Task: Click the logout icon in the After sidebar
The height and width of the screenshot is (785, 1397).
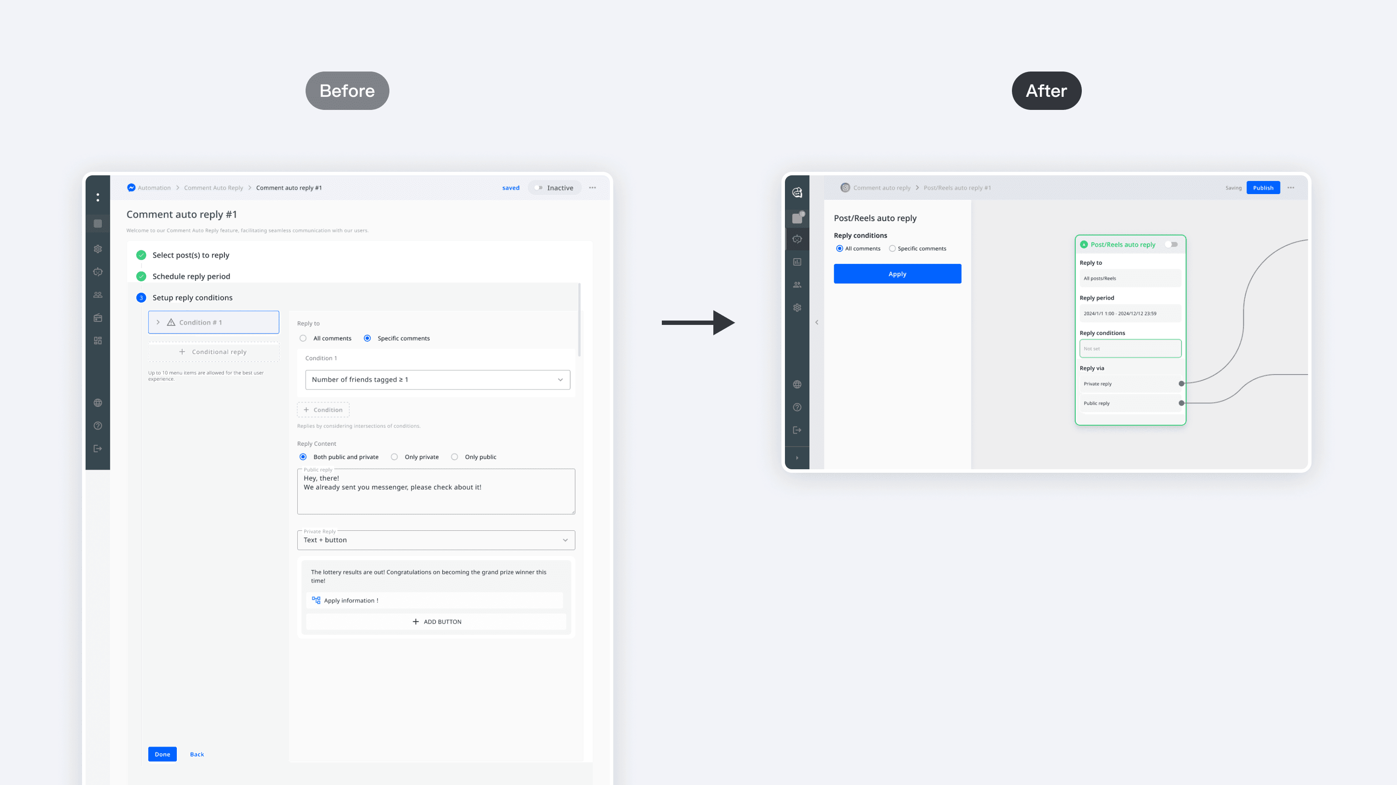Action: point(797,430)
